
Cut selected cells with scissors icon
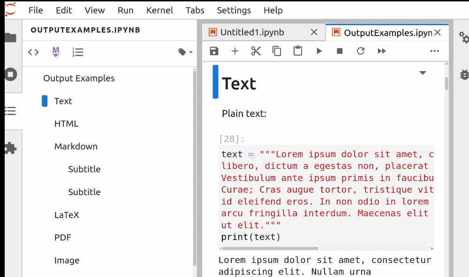tap(256, 51)
